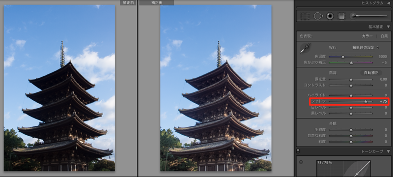Image resolution: width=393 pixels, height=177 pixels.
Task: Click the before pagoda photo preview
Action: 59,88
